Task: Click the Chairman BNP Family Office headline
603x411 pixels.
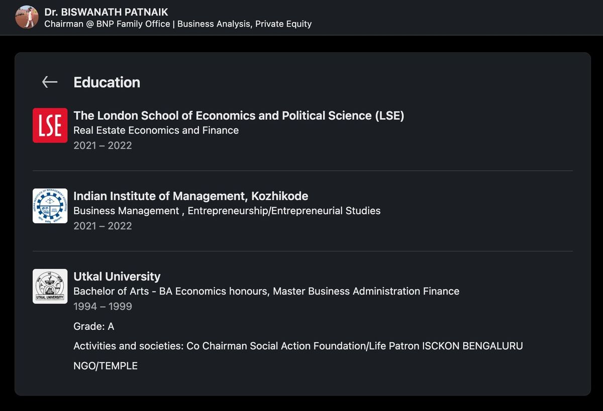Action: coord(177,24)
